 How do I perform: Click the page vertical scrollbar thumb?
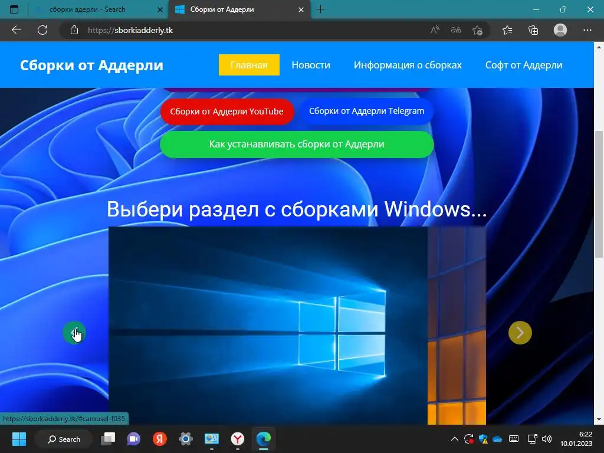[599, 193]
